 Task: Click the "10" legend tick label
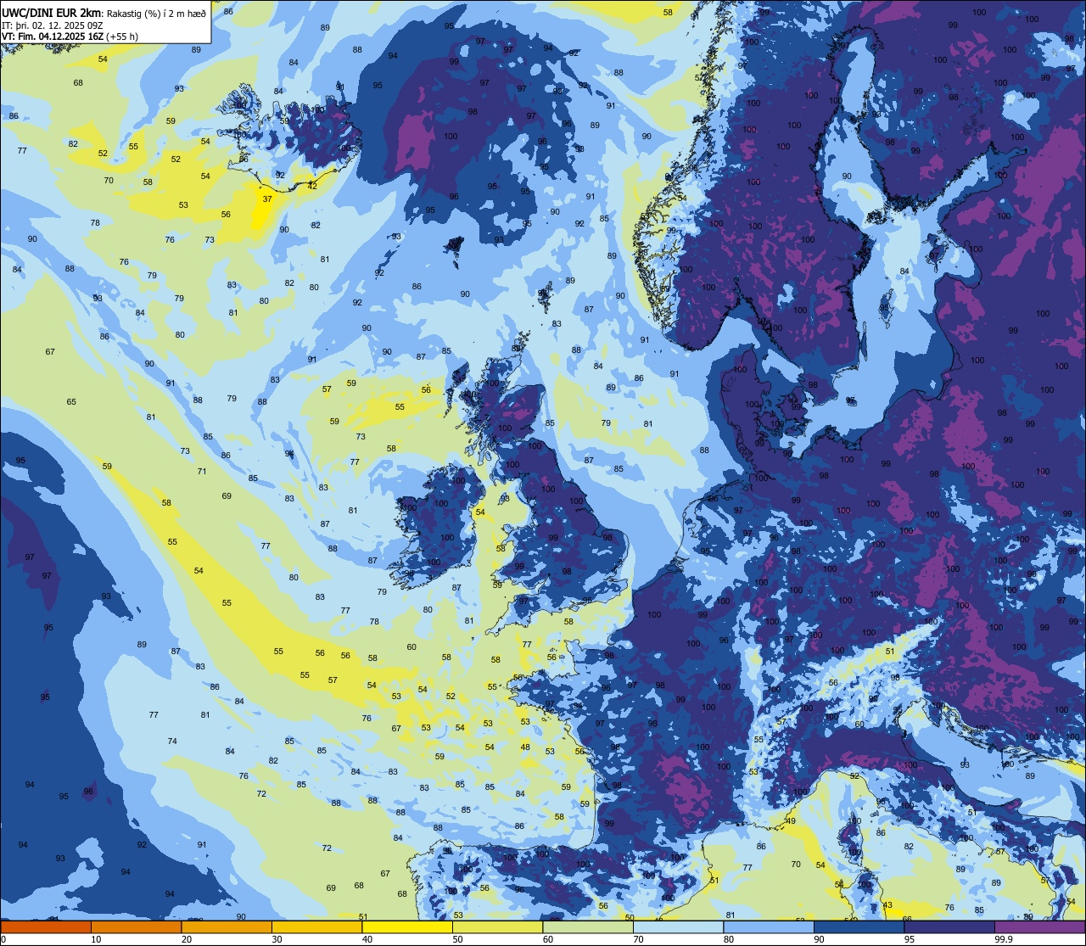click(96, 939)
